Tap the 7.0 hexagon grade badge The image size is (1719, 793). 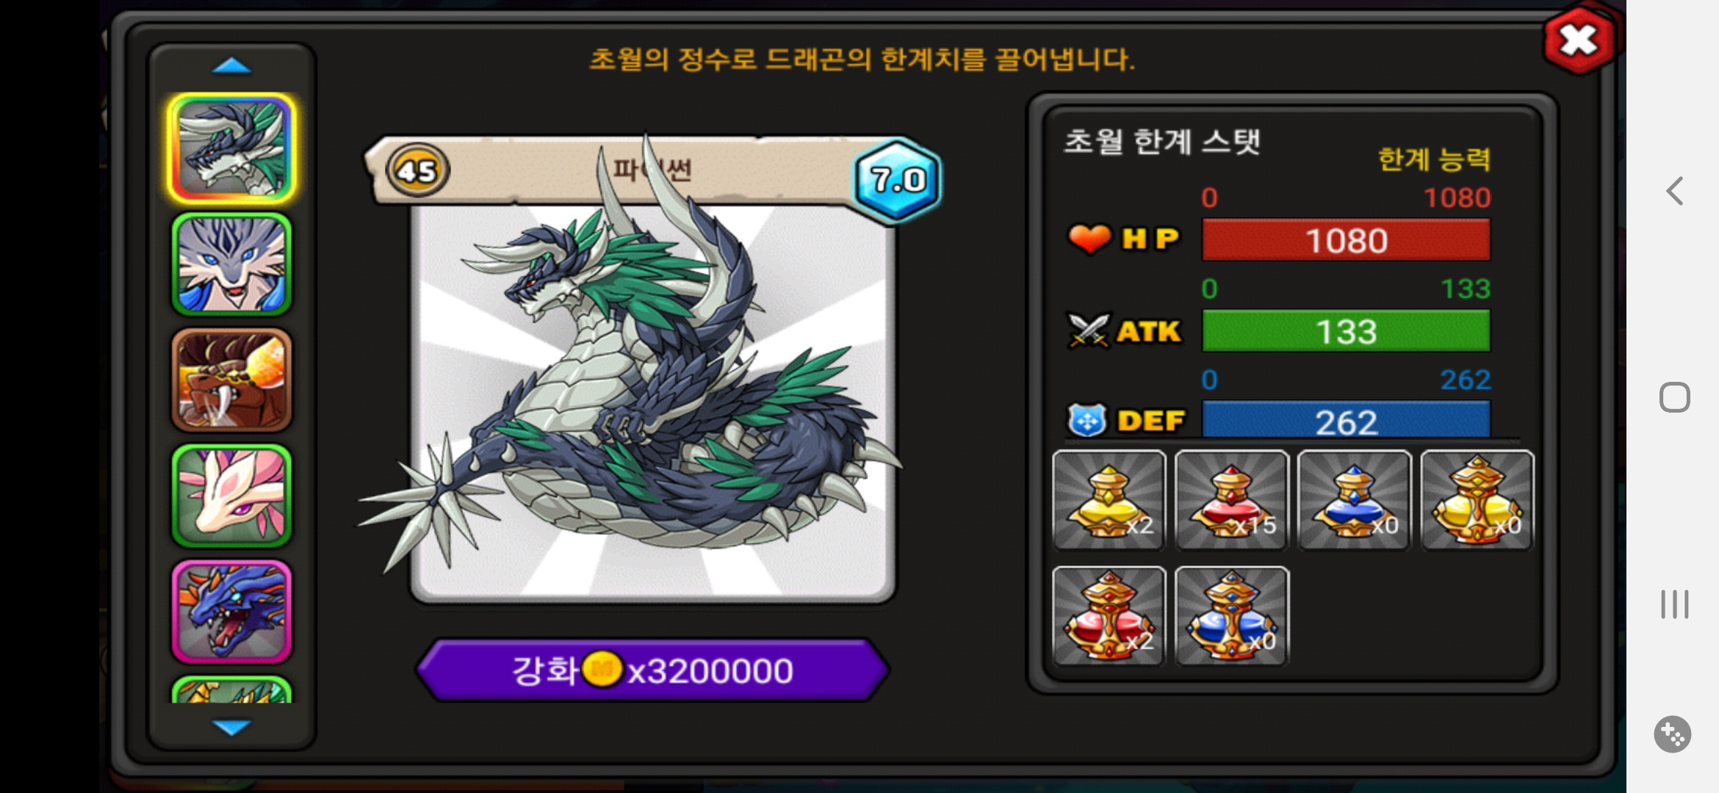coord(896,178)
